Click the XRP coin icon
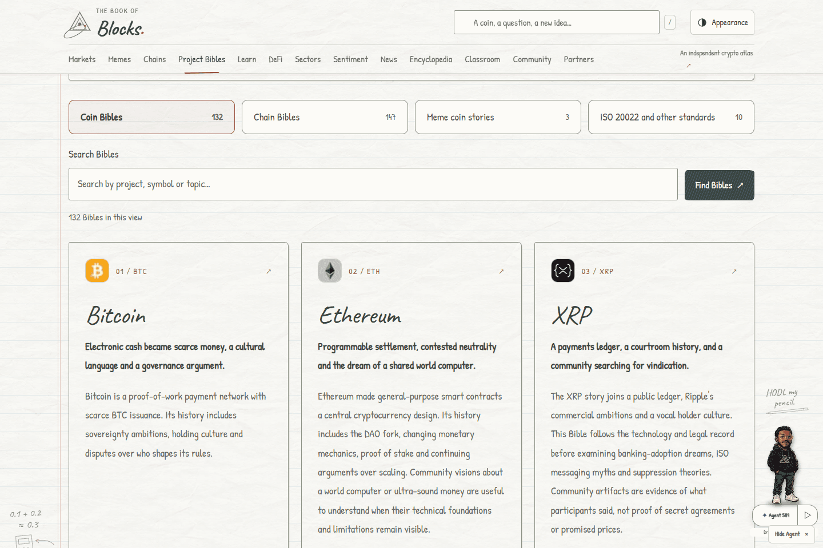This screenshot has width=823, height=548. pyautogui.click(x=563, y=271)
